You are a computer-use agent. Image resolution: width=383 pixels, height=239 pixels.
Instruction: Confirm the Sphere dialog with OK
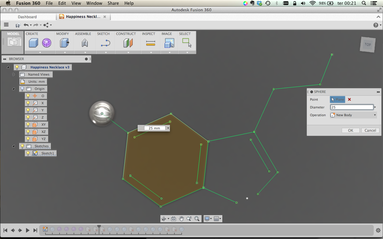[x=351, y=130]
